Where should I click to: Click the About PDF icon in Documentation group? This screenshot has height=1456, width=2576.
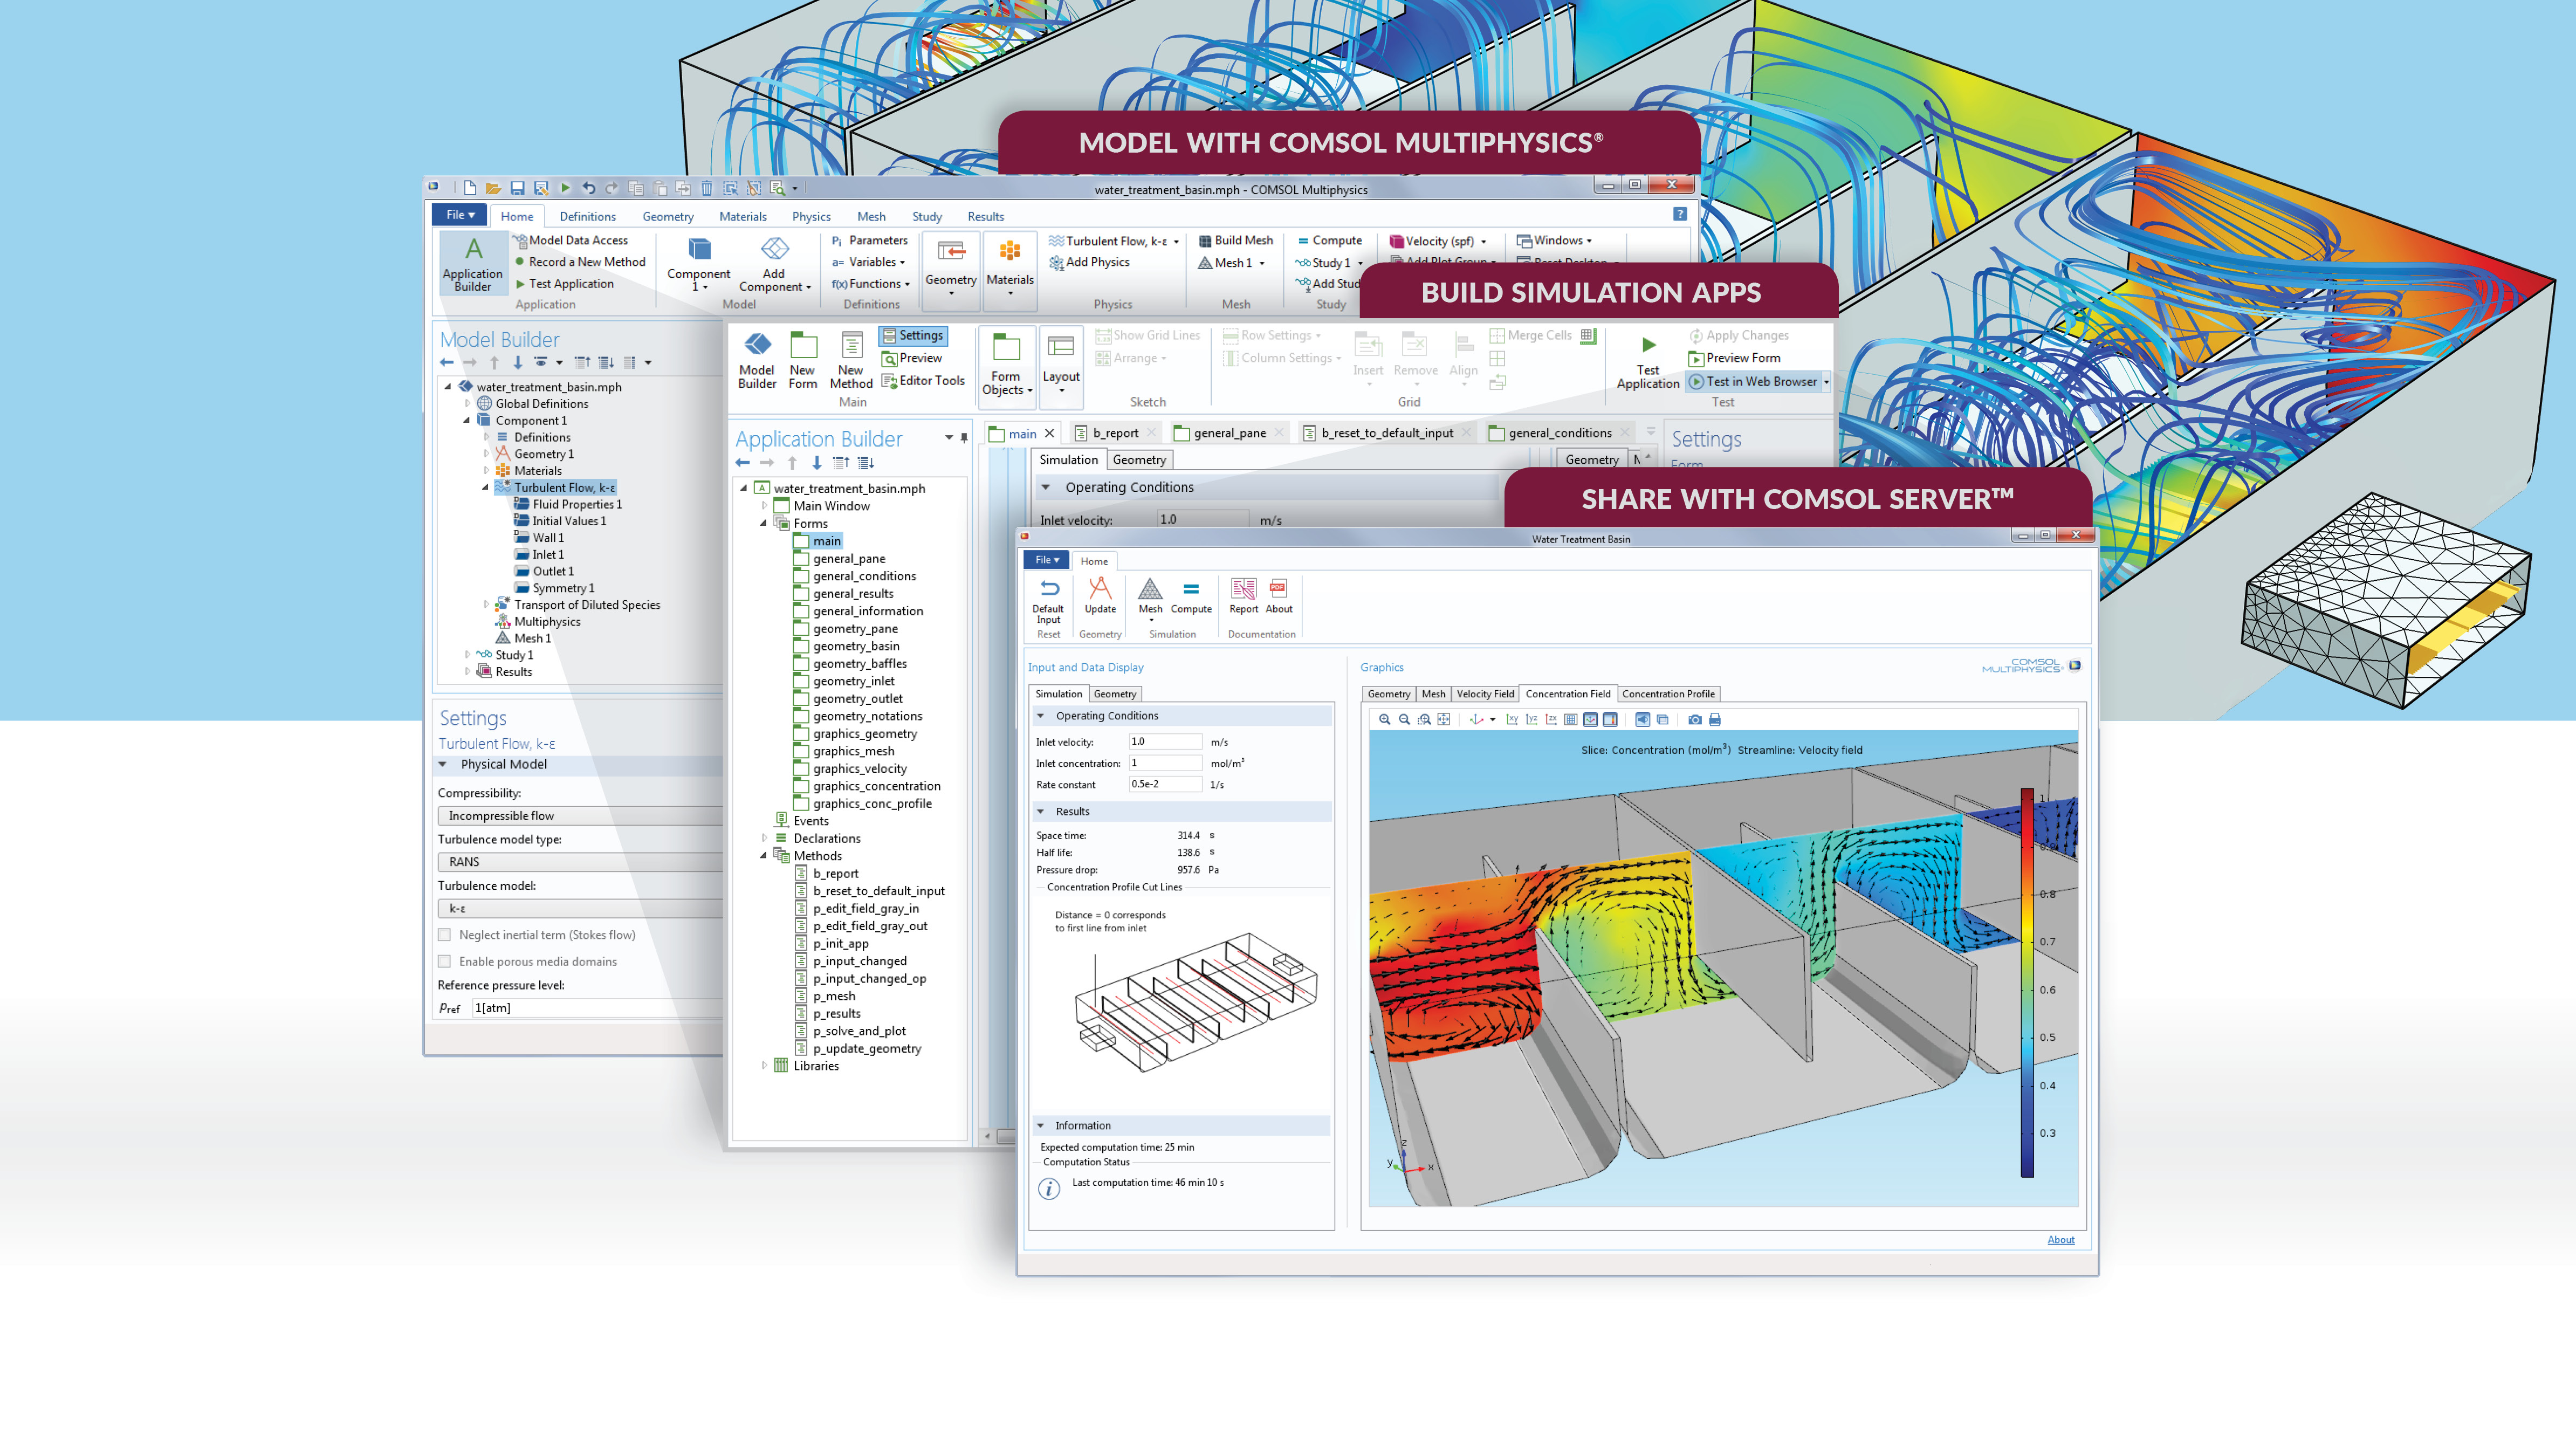pos(1278,588)
